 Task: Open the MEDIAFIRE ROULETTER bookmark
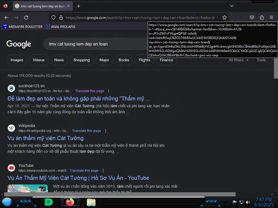pyautogui.click(x=23, y=27)
